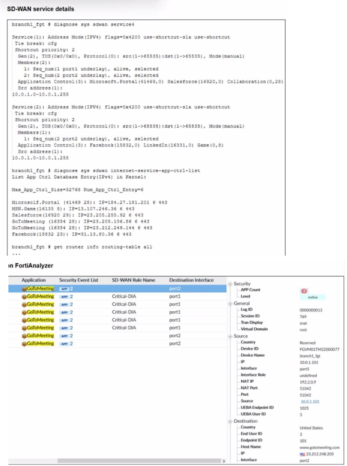Collapse the Security section in details
The width and height of the screenshot is (347, 466).
click(x=230, y=284)
